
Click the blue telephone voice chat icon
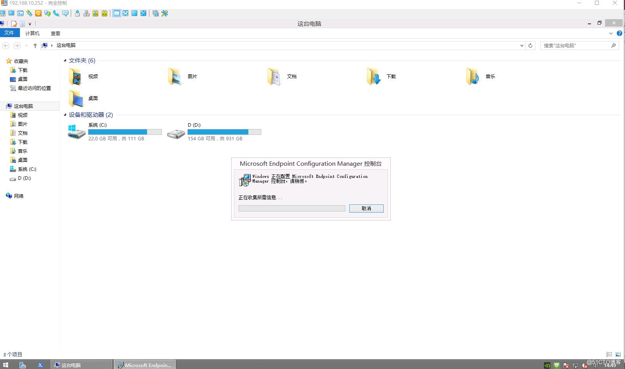click(56, 13)
